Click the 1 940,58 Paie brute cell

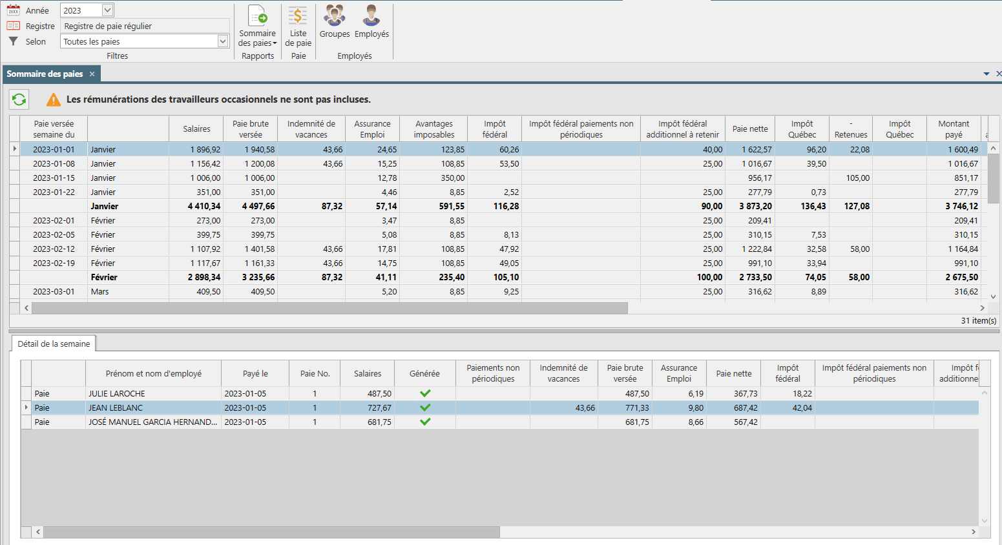coord(251,150)
